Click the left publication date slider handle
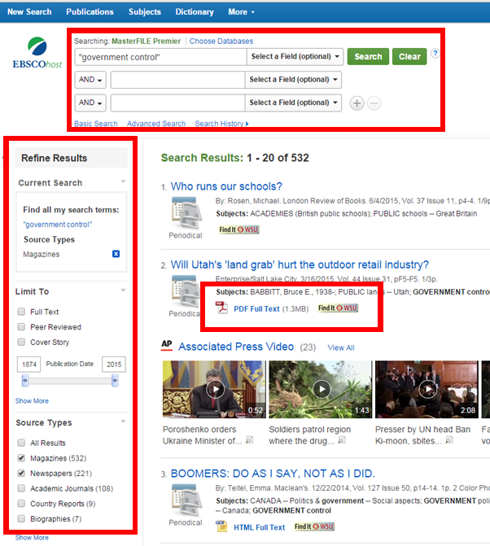 [25, 381]
